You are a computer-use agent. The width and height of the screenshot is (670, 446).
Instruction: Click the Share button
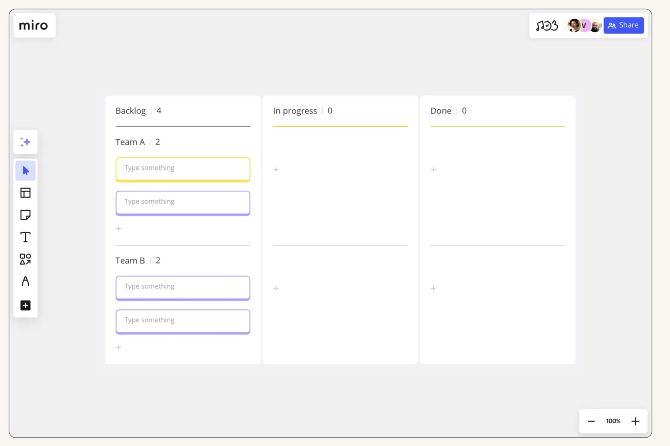coord(624,25)
